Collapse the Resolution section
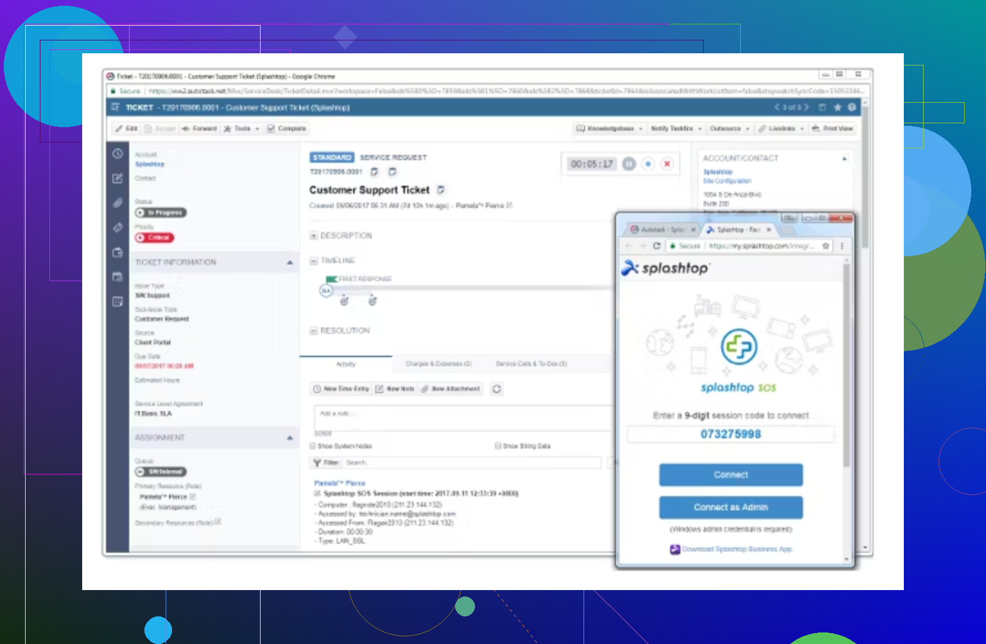The height and width of the screenshot is (644, 986). tap(314, 331)
